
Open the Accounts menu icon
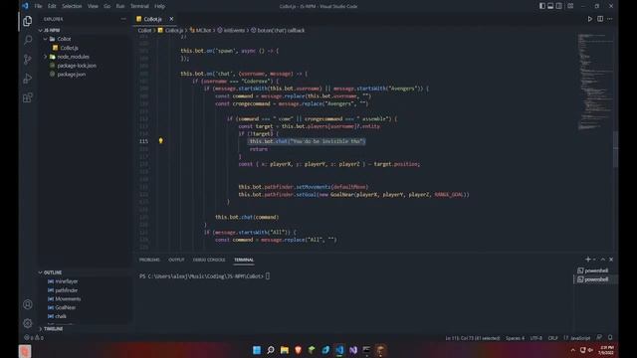click(28, 304)
